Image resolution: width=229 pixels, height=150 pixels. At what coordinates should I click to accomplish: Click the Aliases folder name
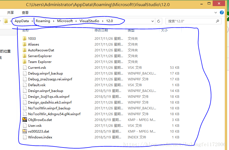(x=34, y=44)
